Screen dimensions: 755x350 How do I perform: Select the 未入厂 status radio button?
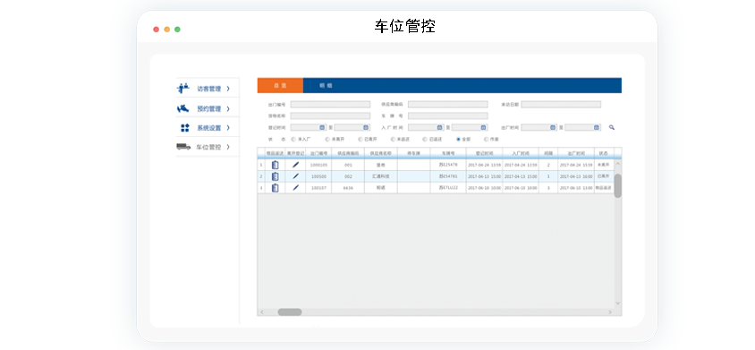293,139
